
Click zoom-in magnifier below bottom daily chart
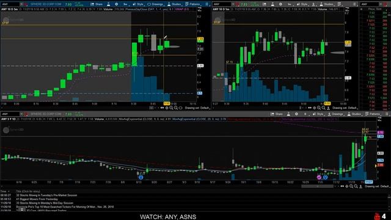pyautogui.click(x=351, y=186)
